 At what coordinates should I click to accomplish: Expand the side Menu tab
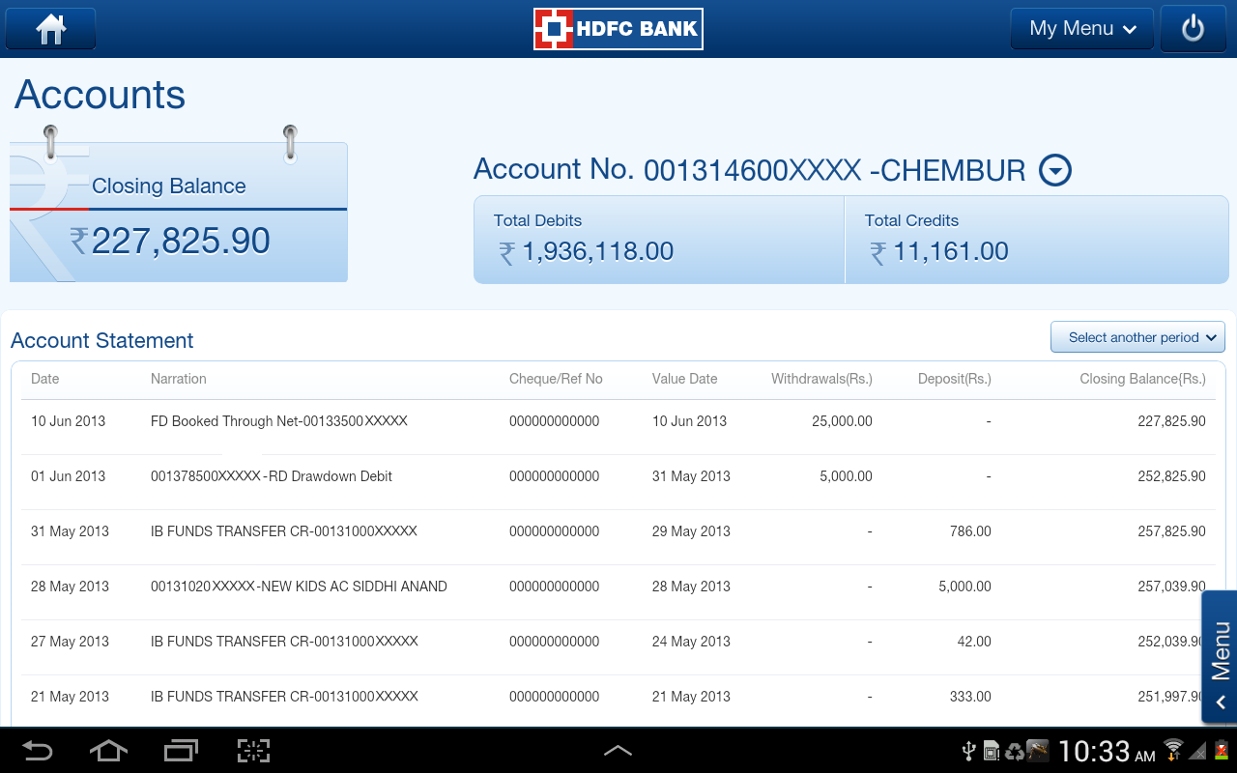(1220, 657)
